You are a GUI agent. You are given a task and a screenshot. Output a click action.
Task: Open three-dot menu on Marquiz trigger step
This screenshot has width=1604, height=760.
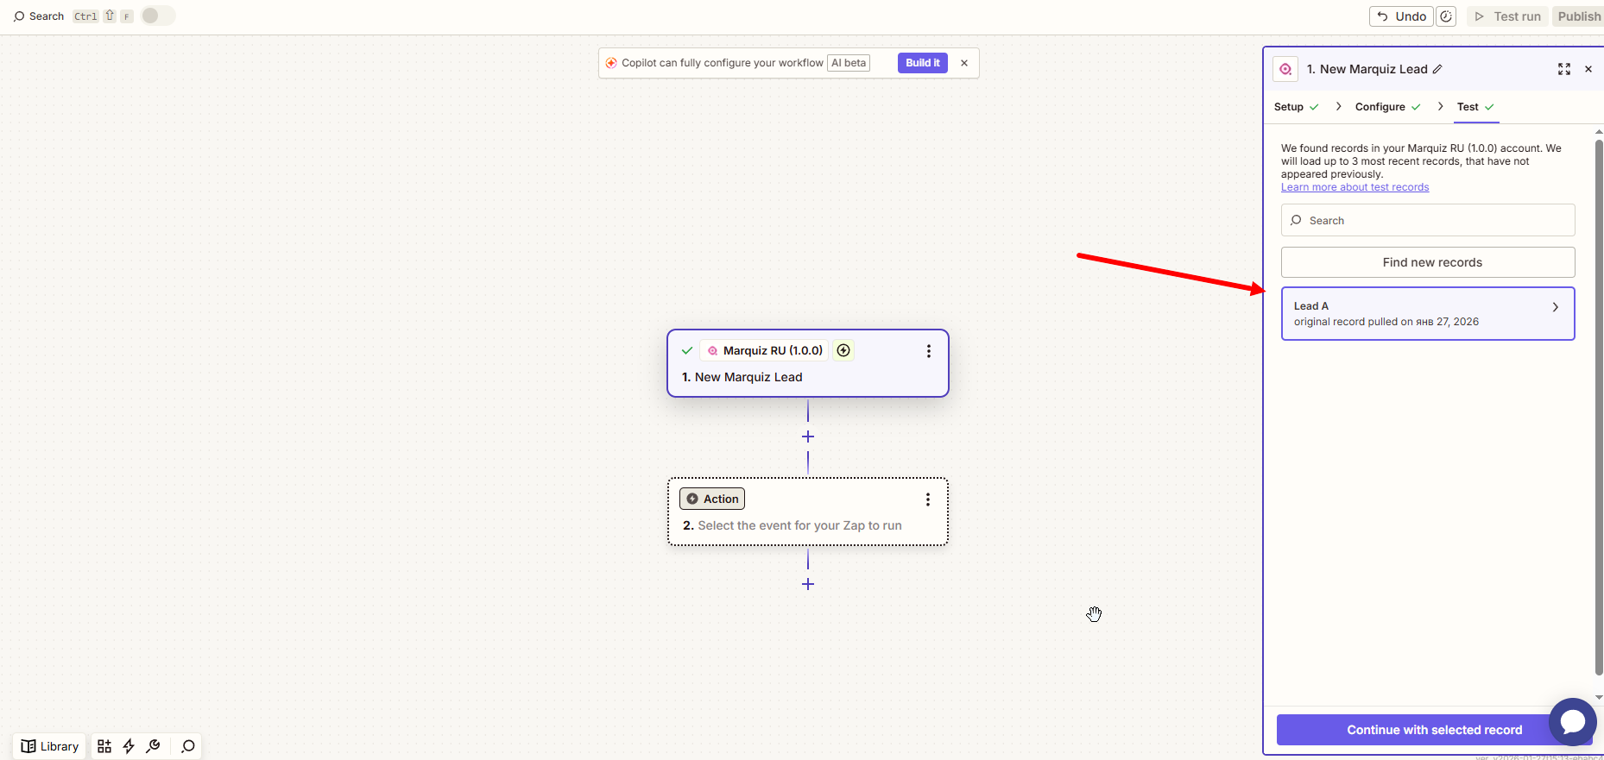tap(929, 351)
